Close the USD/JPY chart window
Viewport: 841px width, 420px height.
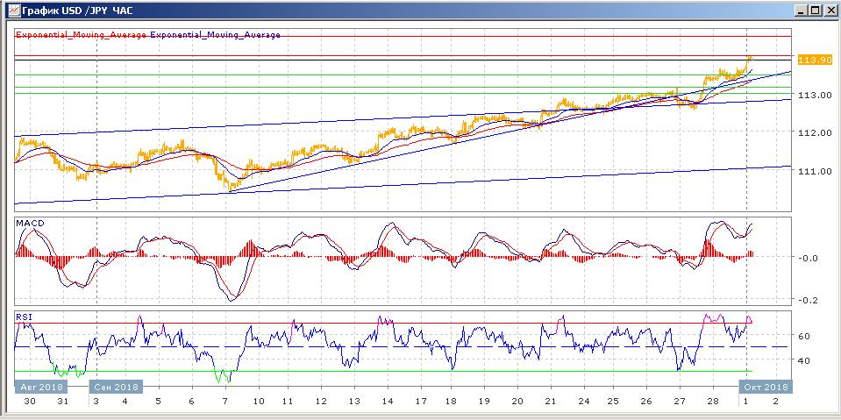[830, 11]
